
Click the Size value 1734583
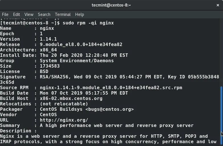click(x=50, y=66)
